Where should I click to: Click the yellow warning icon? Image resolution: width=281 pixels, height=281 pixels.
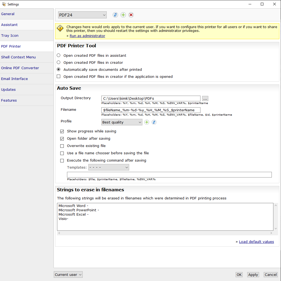[x=60, y=28]
